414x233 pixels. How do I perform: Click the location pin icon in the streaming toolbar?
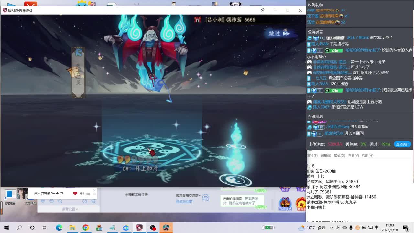click(x=43, y=201)
